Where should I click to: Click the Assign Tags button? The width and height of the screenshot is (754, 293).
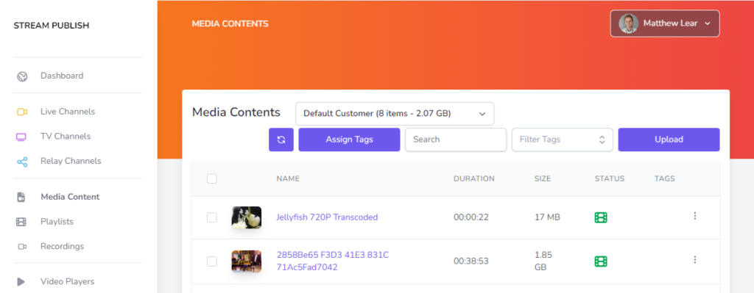(349, 140)
